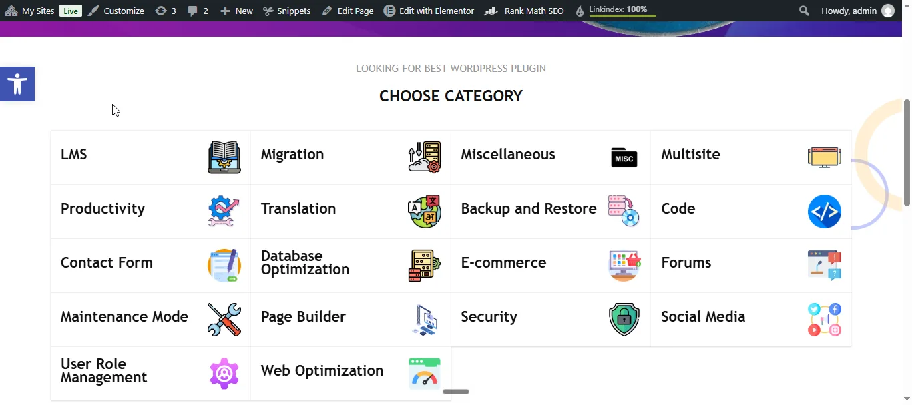Click LOOKING FOR BEST WORDPRESS PLUGIN text
This screenshot has width=912, height=405.
(451, 69)
